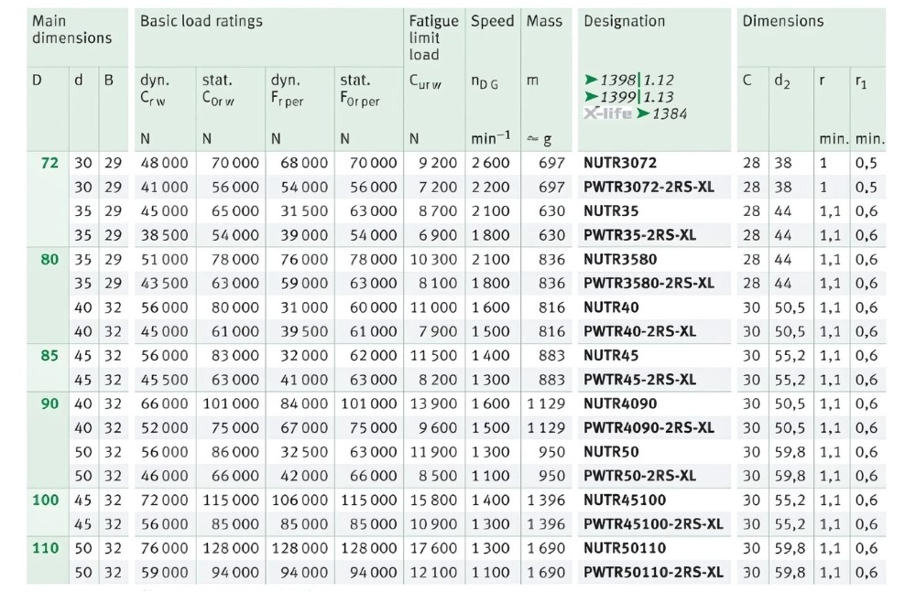Image resolution: width=916 pixels, height=592 pixels.
Task: Select the 'd2' dimension subheader
Action: pos(782,81)
